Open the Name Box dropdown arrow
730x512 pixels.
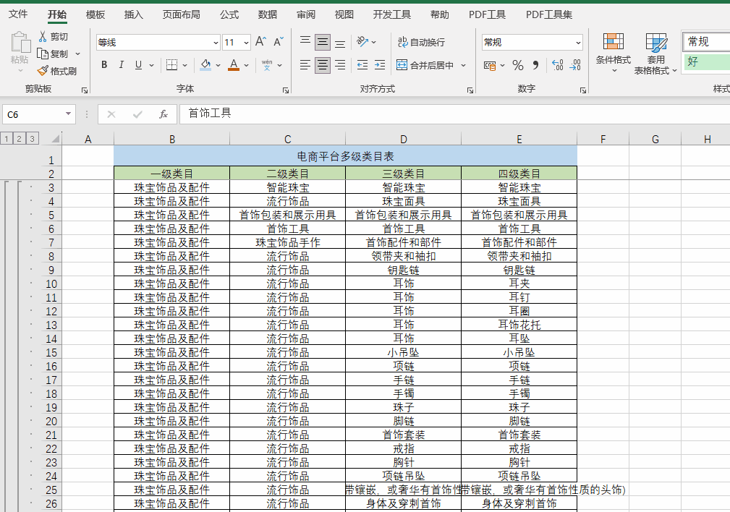[69, 114]
